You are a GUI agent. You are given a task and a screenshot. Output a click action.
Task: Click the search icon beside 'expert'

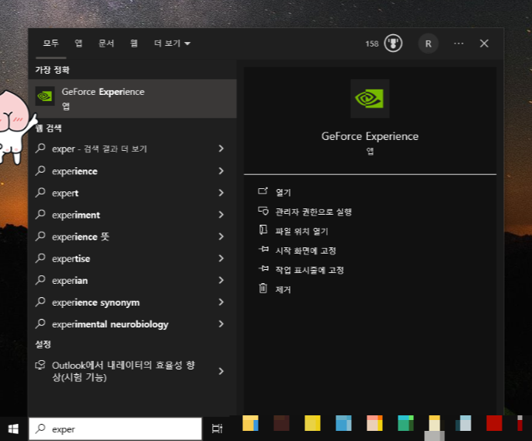click(40, 192)
